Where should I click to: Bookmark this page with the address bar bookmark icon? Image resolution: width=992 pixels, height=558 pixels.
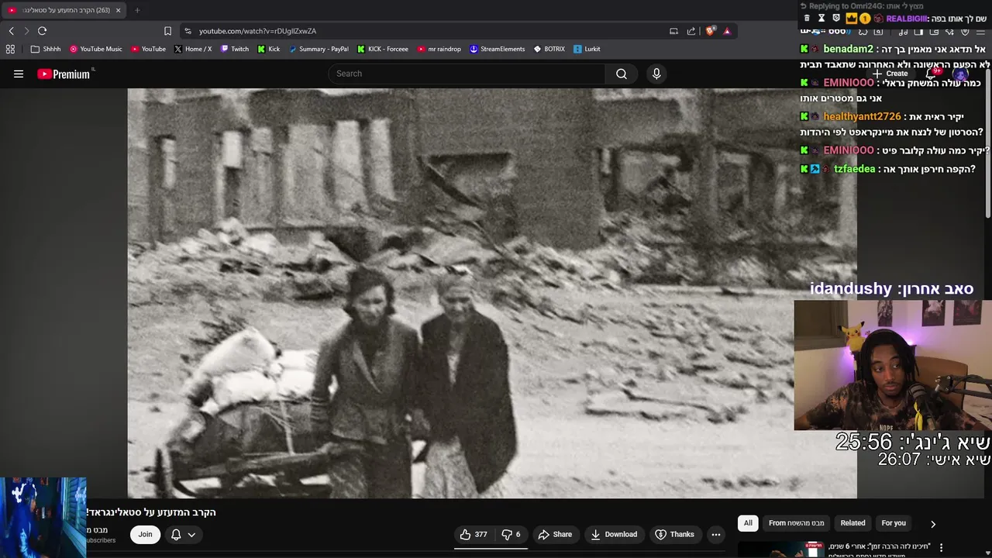point(167,31)
